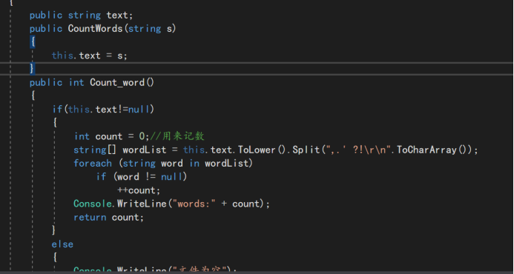514x274 pixels.
Task: Click Console in the WriteLine "words:" line
Action: pyautogui.click(x=93, y=204)
